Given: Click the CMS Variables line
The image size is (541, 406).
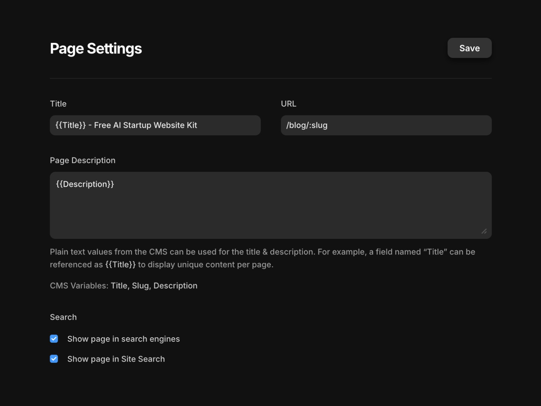Looking at the screenshot, I should pos(123,286).
